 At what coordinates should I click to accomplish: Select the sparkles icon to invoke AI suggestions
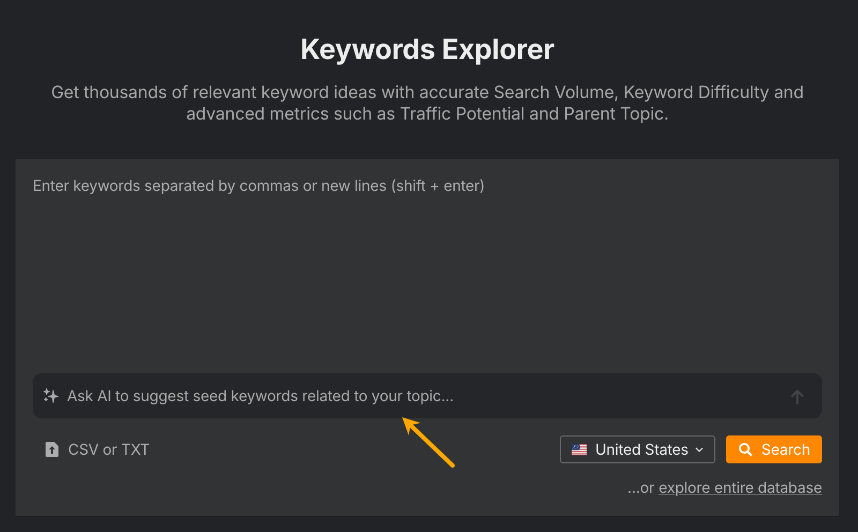(x=51, y=396)
